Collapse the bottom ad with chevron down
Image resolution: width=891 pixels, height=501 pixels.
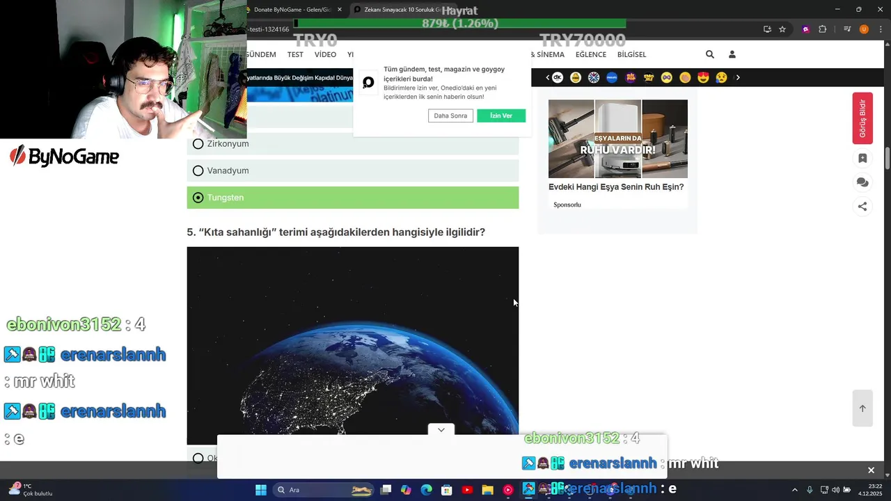(x=441, y=430)
